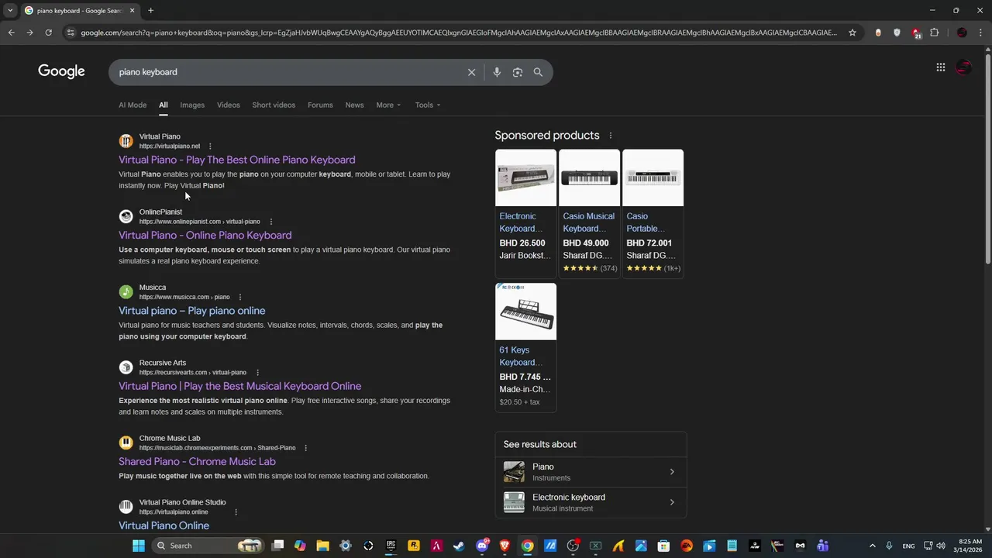Switch to the Videos tab

click(228, 105)
